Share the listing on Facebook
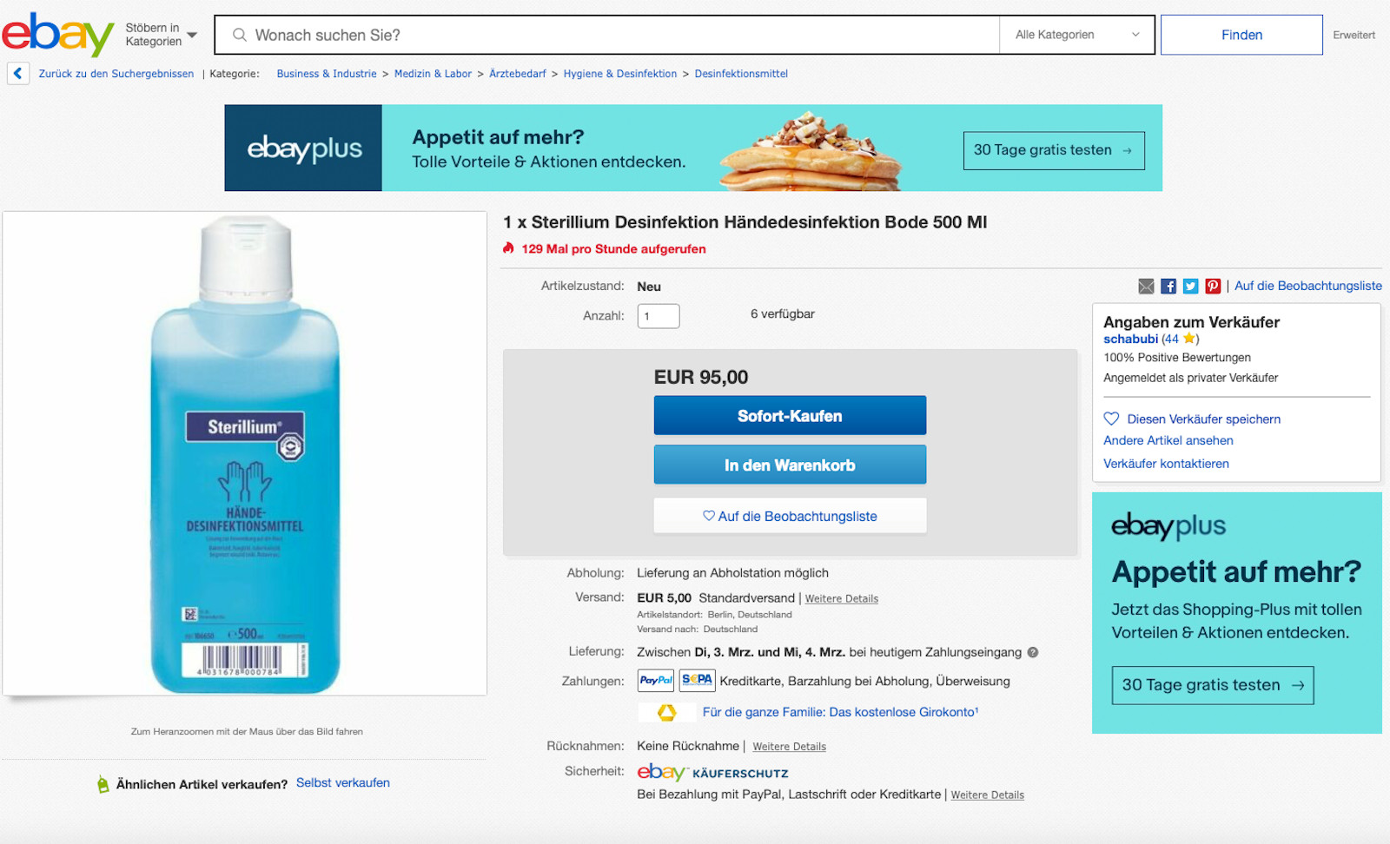 (x=1168, y=287)
